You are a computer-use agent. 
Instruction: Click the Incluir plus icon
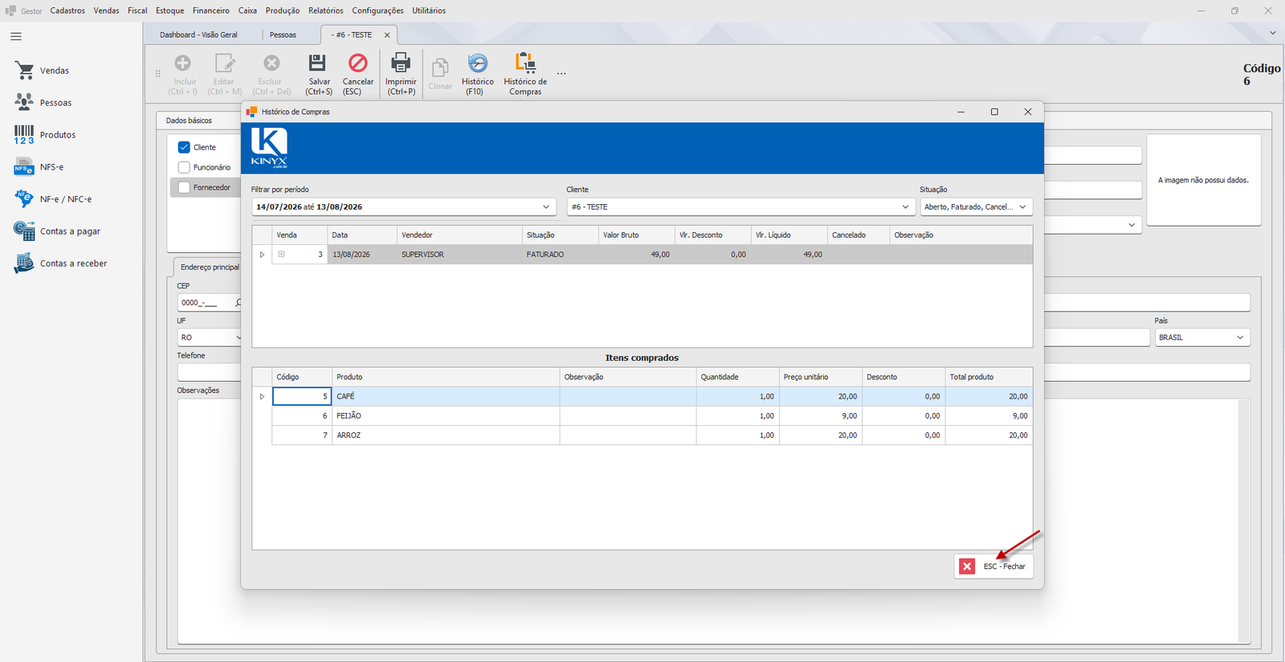(x=183, y=63)
